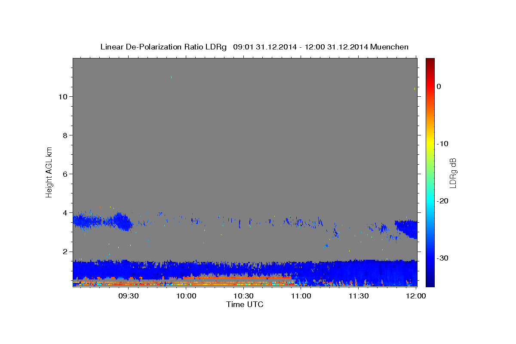
Task: Click the 11:30 time tick label
Action: pyautogui.click(x=358, y=296)
